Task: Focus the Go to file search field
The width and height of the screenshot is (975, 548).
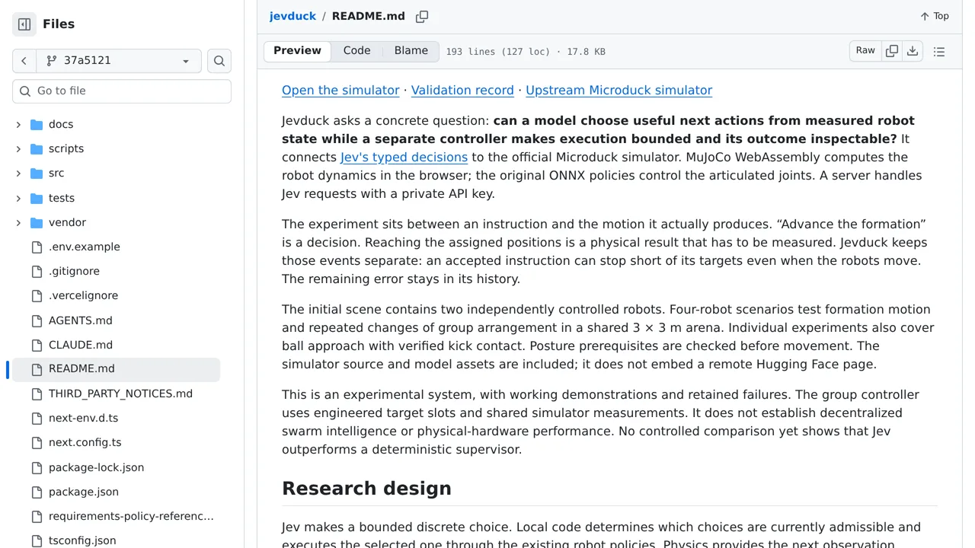Action: click(x=122, y=91)
